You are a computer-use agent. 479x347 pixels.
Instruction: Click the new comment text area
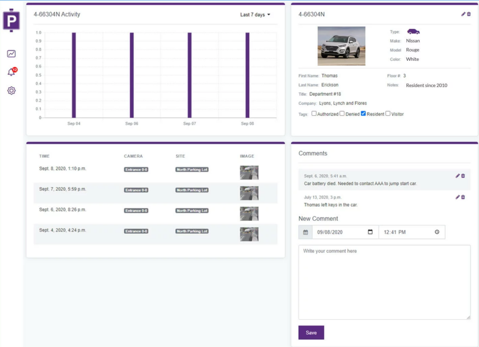tap(385, 282)
